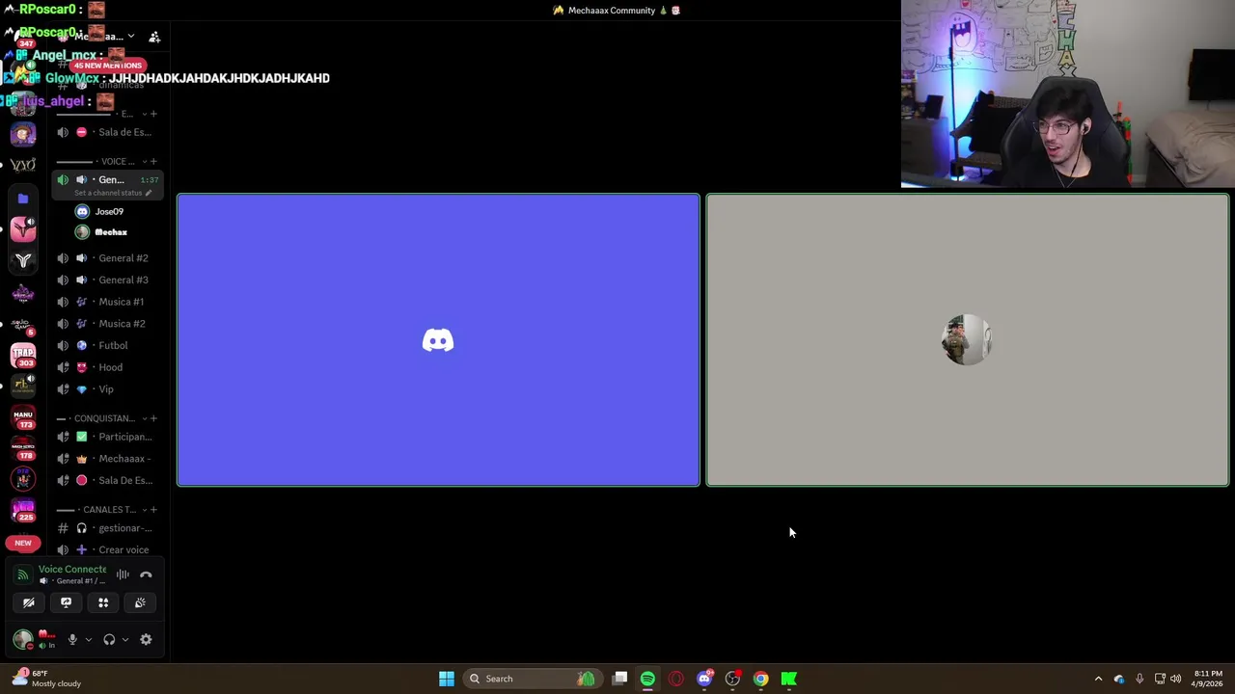Viewport: 1235px width, 694px height.
Task: Join Futbol voice channel
Action: pyautogui.click(x=107, y=345)
